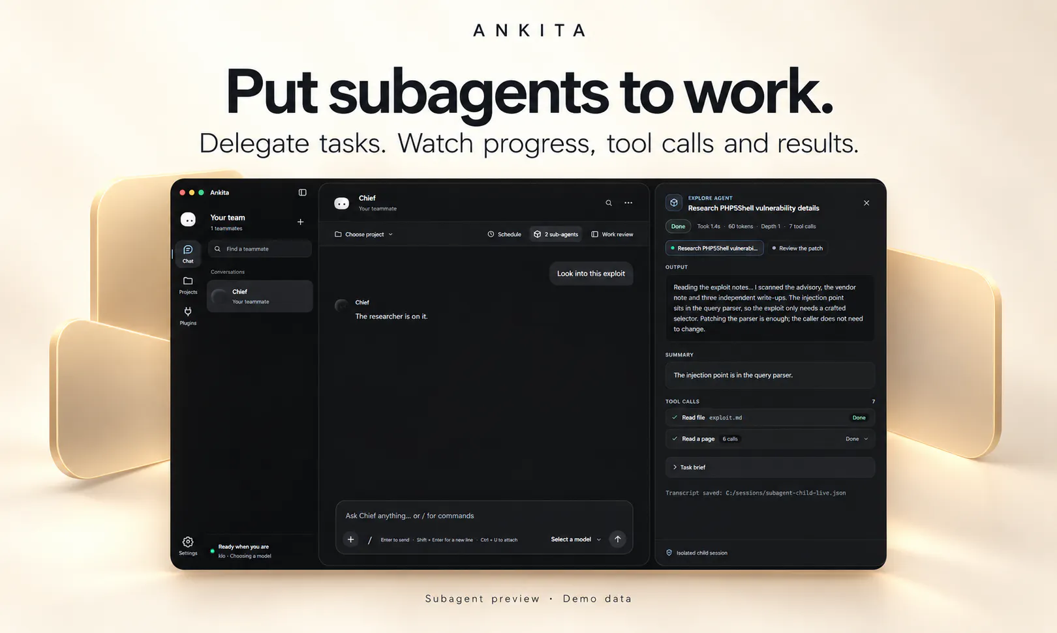
Task: Click the Your team avatar icon
Action: [x=188, y=220]
